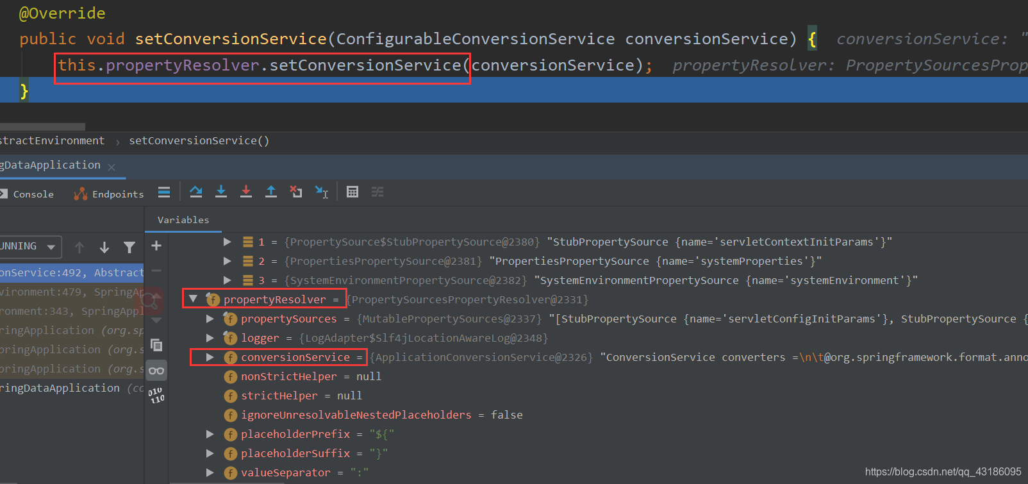Click the frames filter funnel icon

[x=129, y=247]
